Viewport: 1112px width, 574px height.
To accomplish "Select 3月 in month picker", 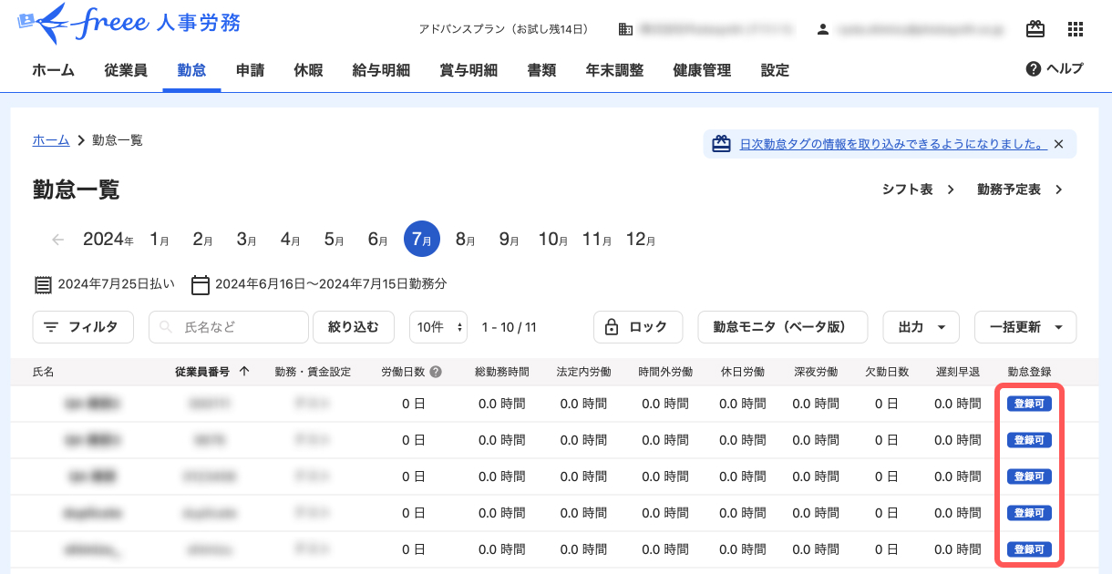I will coord(247,240).
